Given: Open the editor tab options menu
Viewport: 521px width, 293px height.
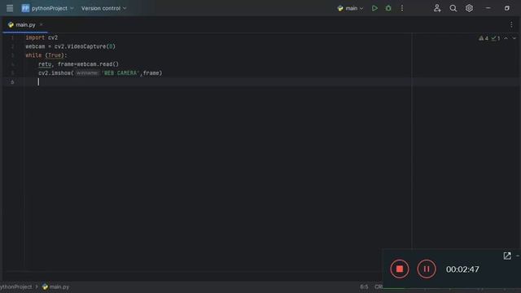Looking at the screenshot, I should tap(511, 25).
